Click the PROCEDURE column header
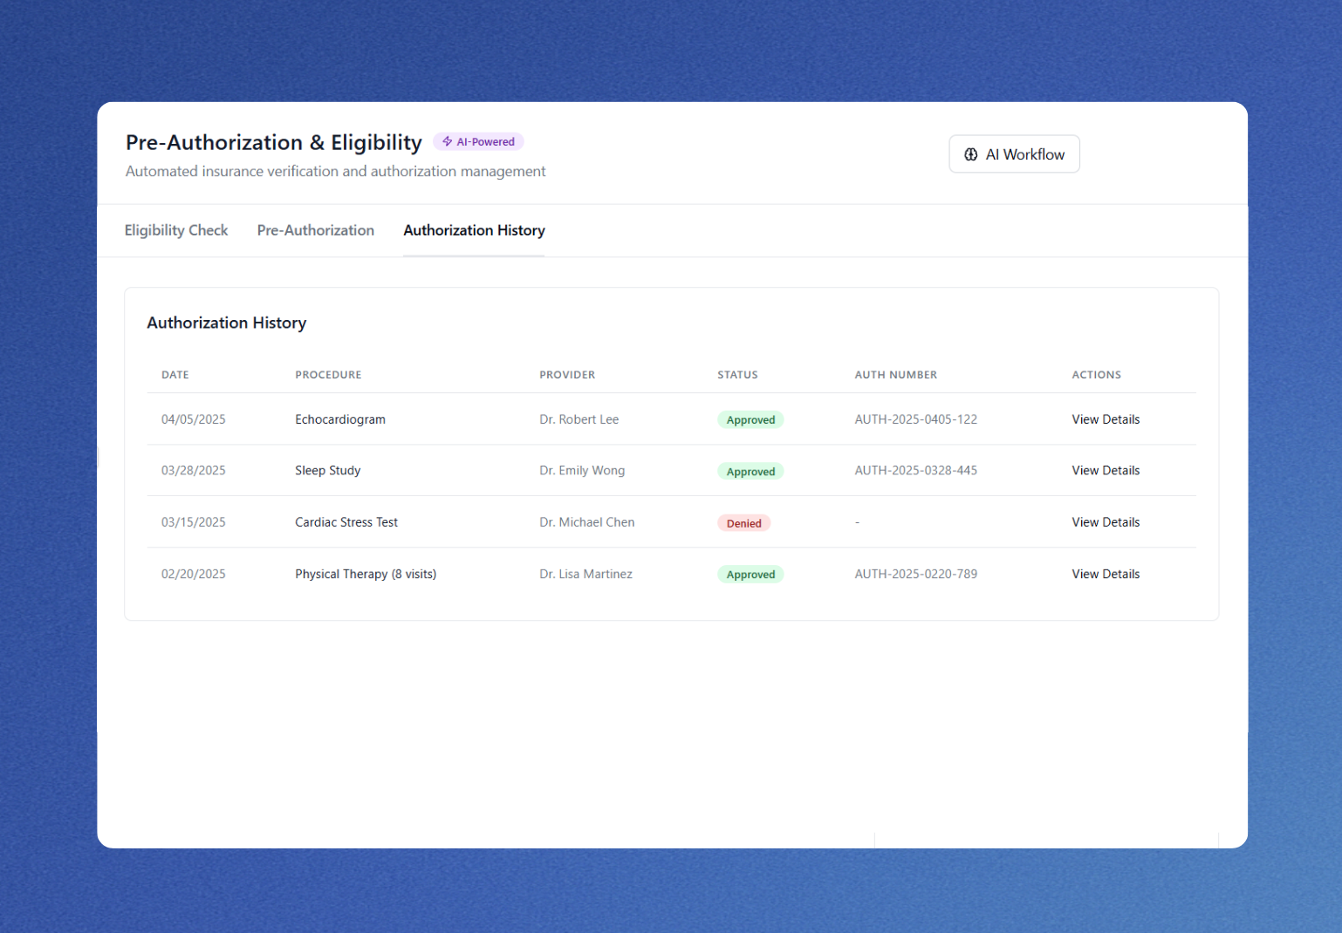Image resolution: width=1342 pixels, height=933 pixels. (x=328, y=375)
